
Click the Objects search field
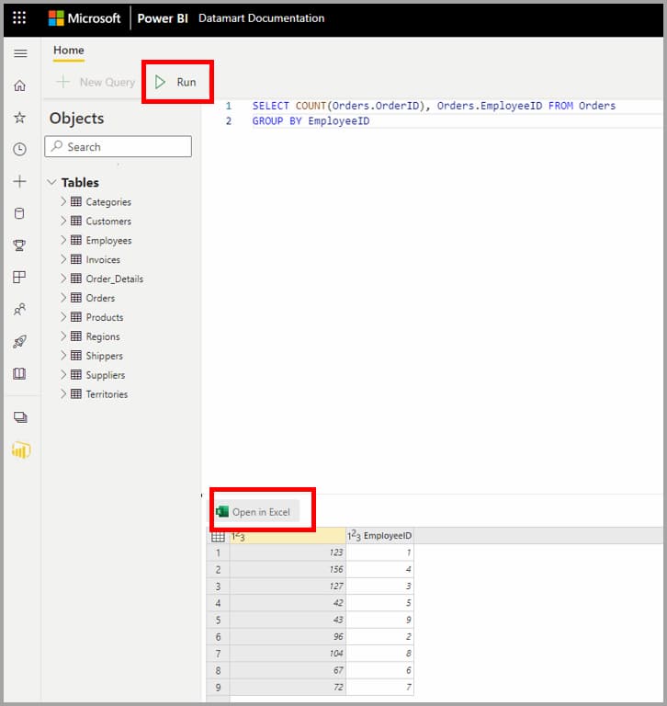118,147
